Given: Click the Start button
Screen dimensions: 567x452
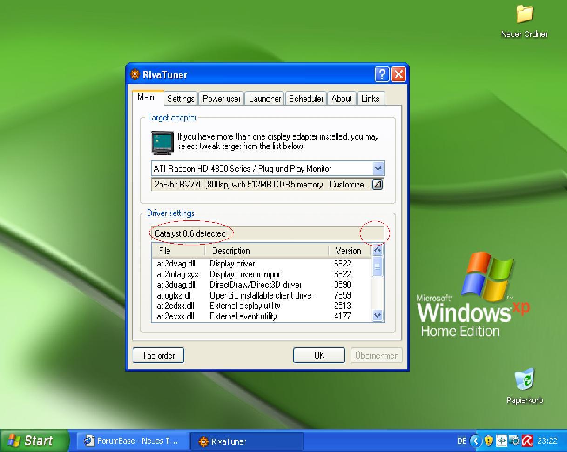Looking at the screenshot, I should point(34,440).
